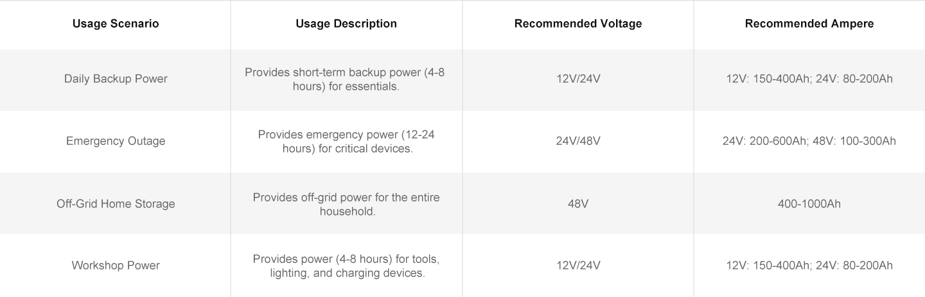The width and height of the screenshot is (925, 297).
Task: Click the Usage Description column header
Action: (x=346, y=24)
